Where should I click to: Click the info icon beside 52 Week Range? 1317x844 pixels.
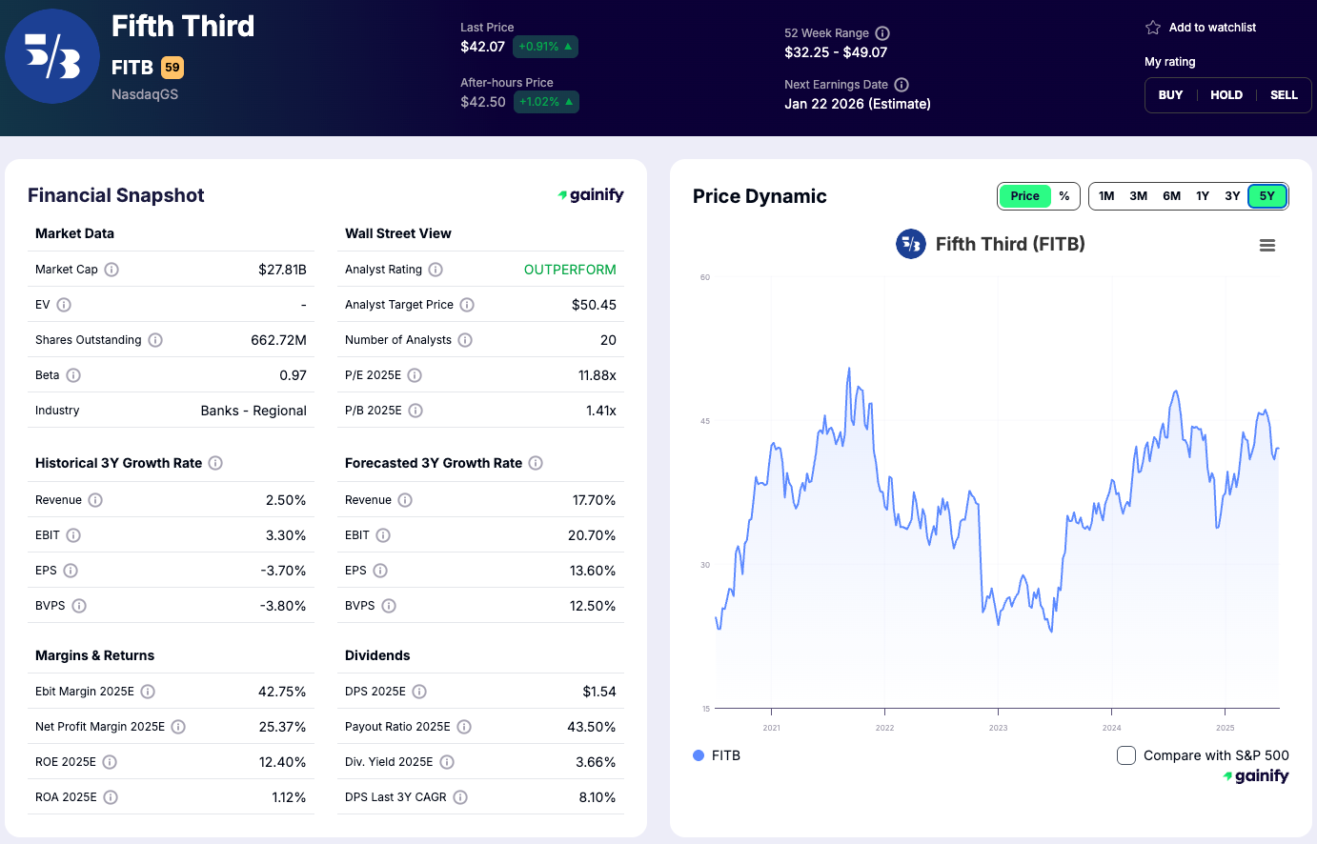[882, 32]
